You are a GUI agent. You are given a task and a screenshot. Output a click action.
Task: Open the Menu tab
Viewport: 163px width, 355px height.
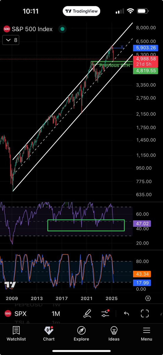coord(146,334)
